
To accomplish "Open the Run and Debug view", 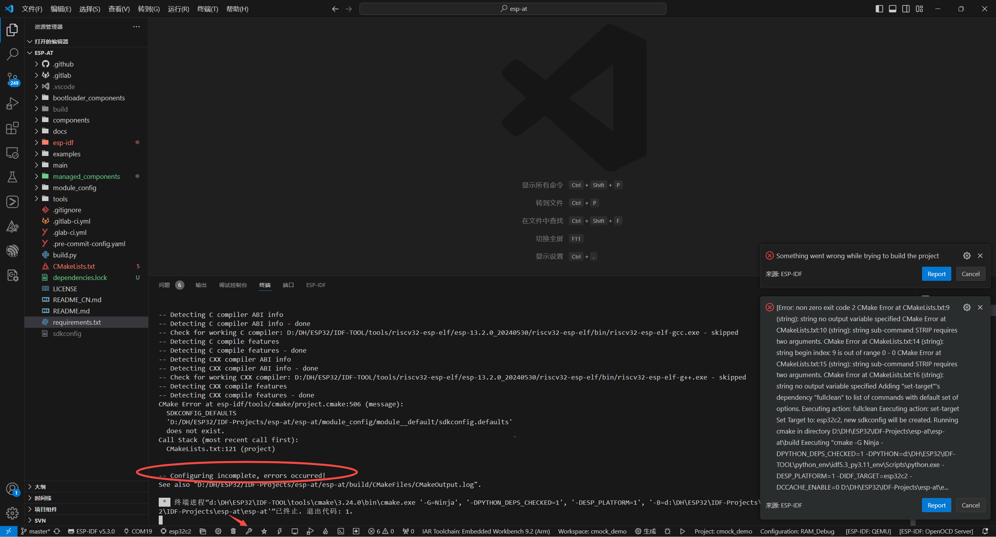I will pos(12,103).
